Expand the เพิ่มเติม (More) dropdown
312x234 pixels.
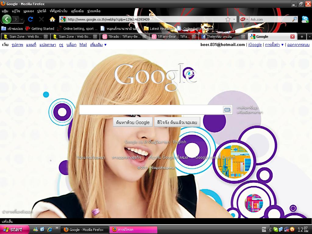click(x=98, y=45)
